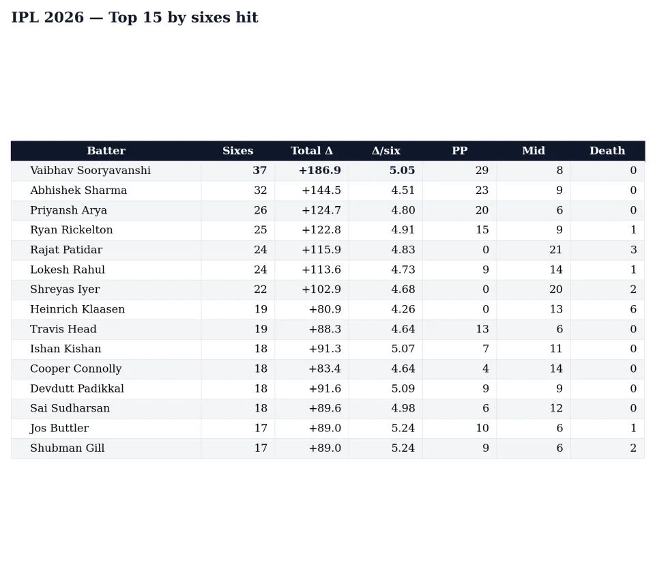Click Travis Head's PP value 13

(x=482, y=329)
